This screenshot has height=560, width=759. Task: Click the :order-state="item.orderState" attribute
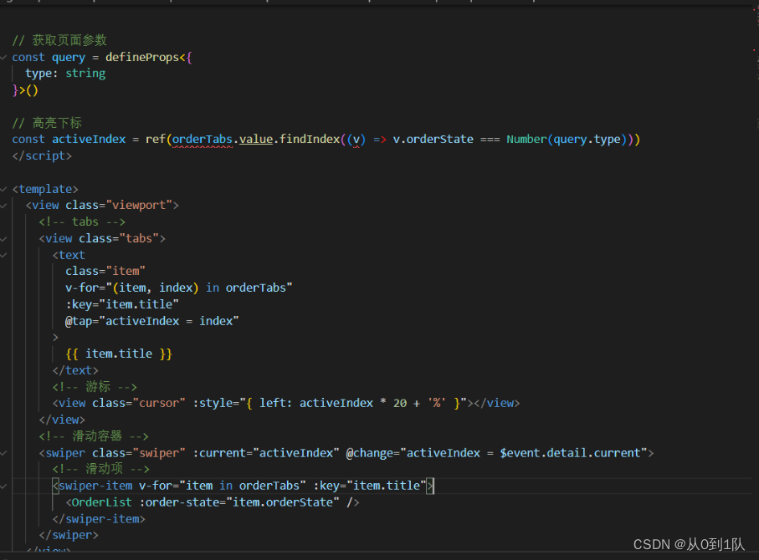pos(239,502)
